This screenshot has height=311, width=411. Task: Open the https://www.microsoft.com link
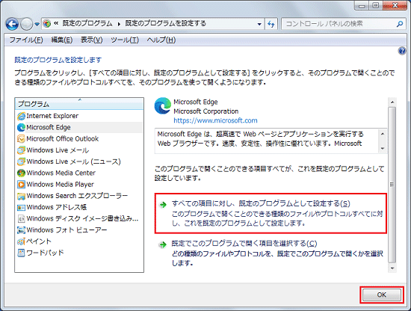[215, 120]
